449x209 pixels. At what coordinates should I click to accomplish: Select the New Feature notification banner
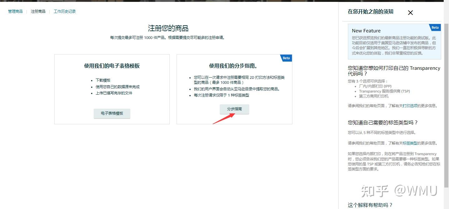click(x=395, y=40)
